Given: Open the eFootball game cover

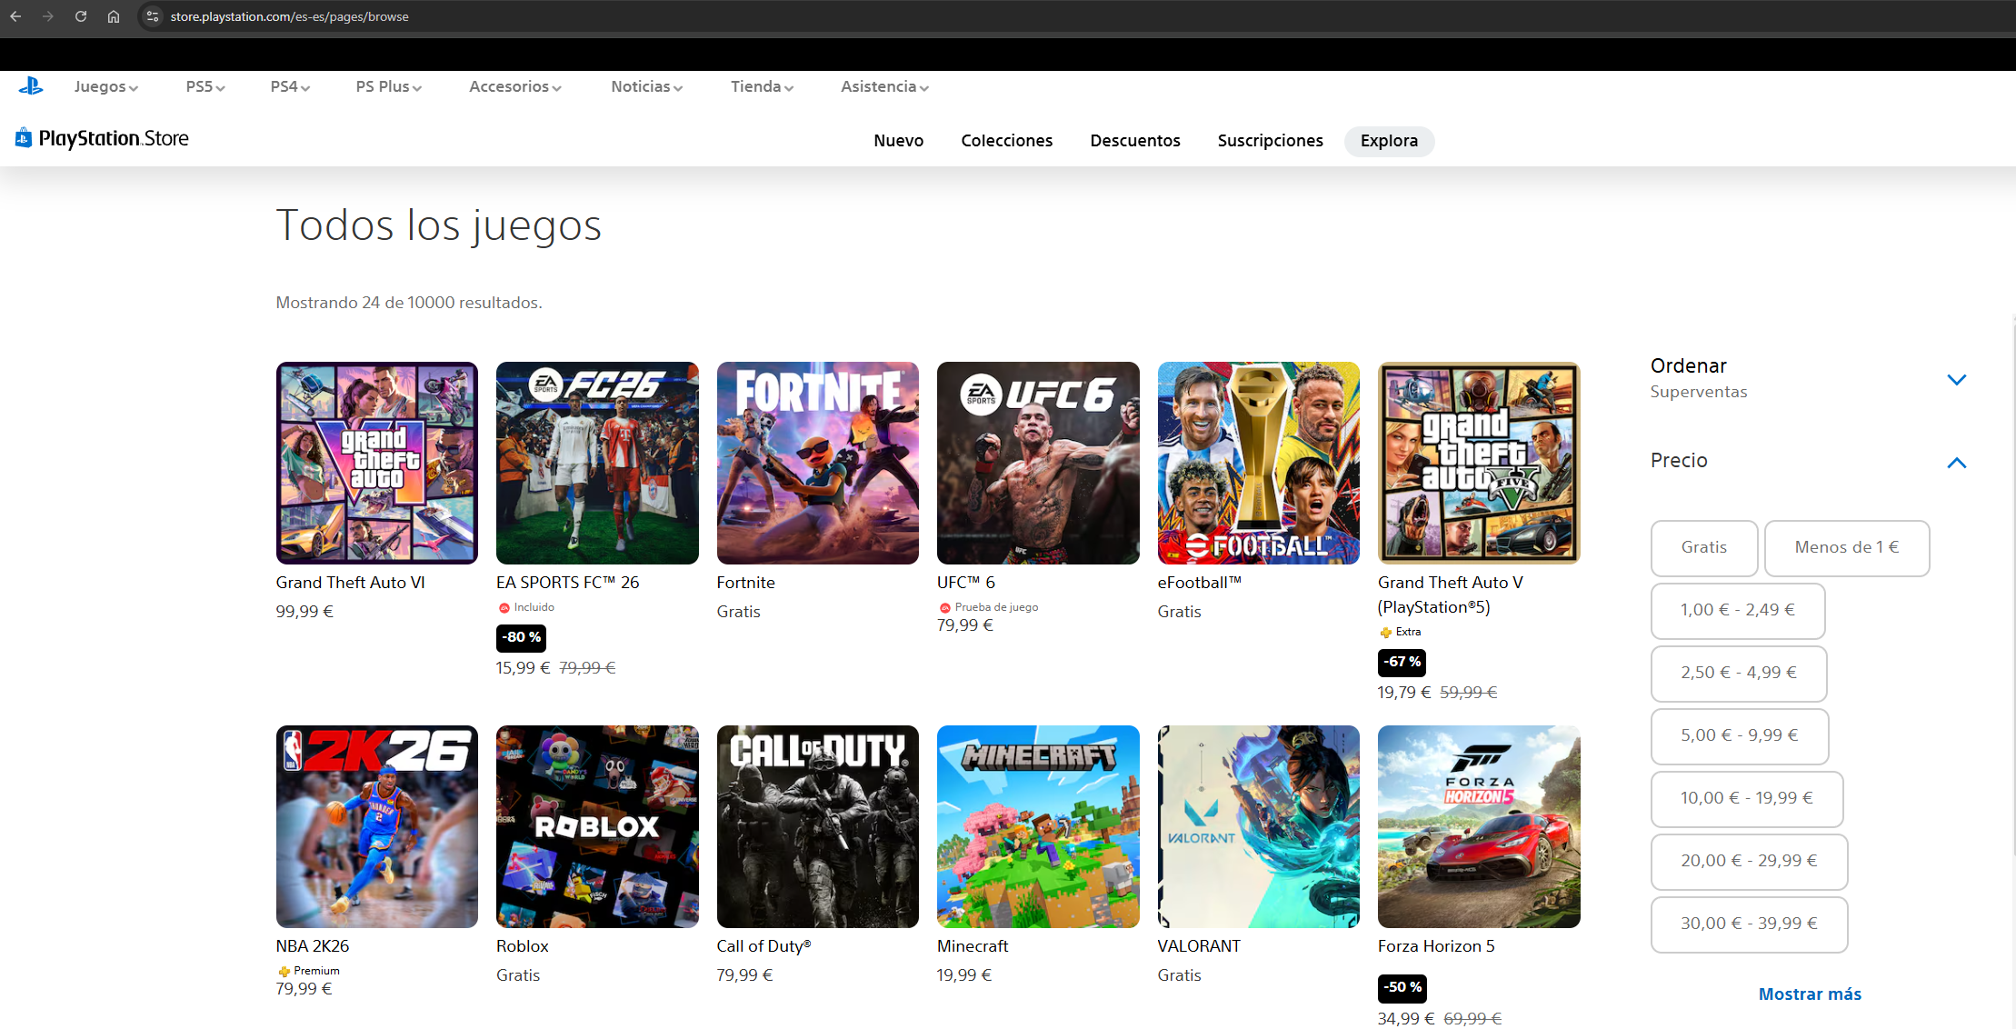Looking at the screenshot, I should click(x=1259, y=463).
